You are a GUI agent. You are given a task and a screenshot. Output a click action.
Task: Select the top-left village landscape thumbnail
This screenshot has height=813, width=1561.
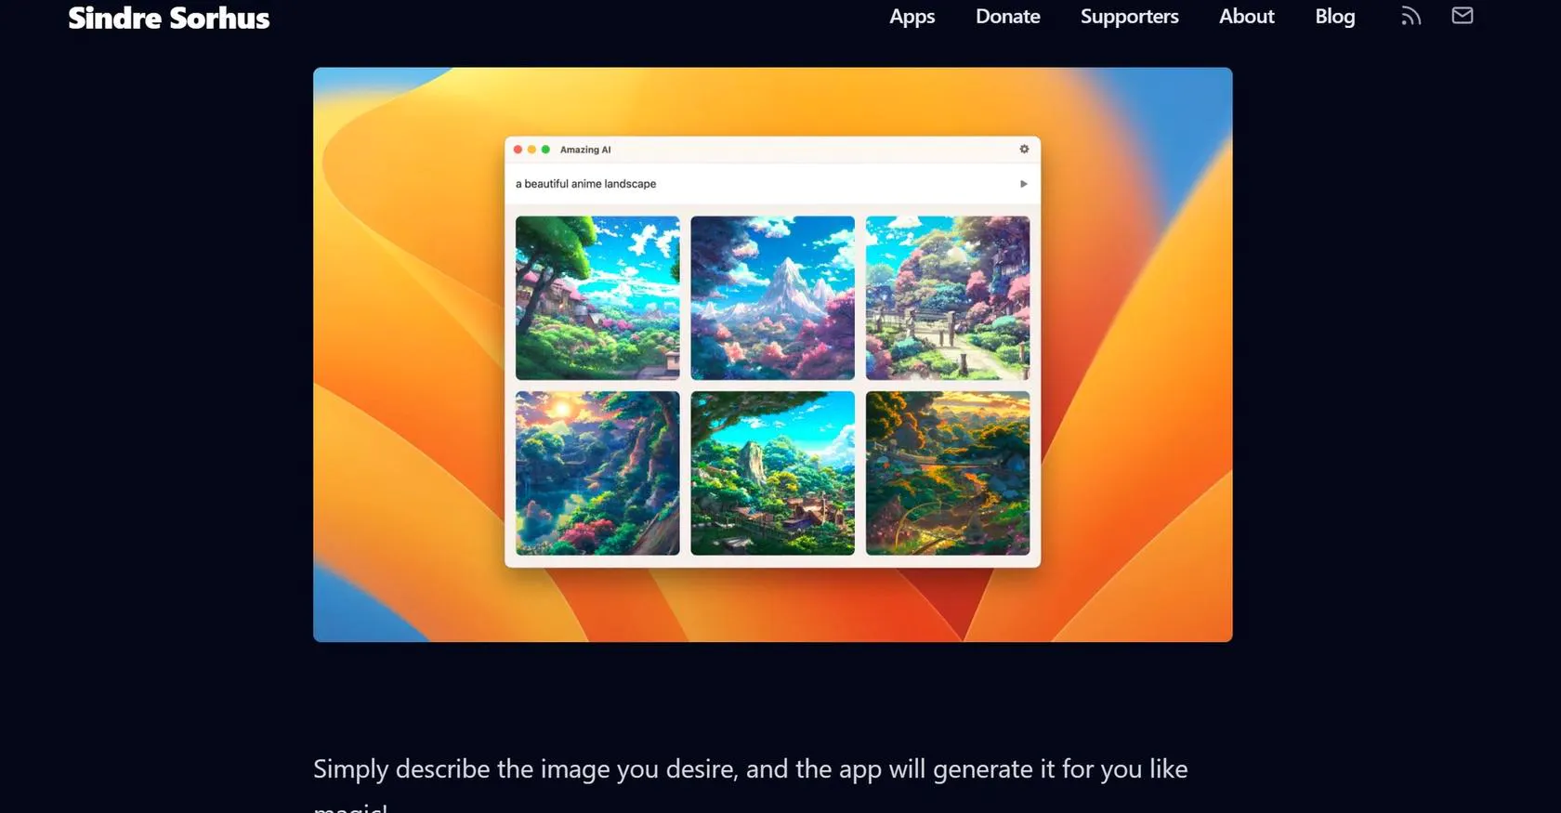pos(597,298)
